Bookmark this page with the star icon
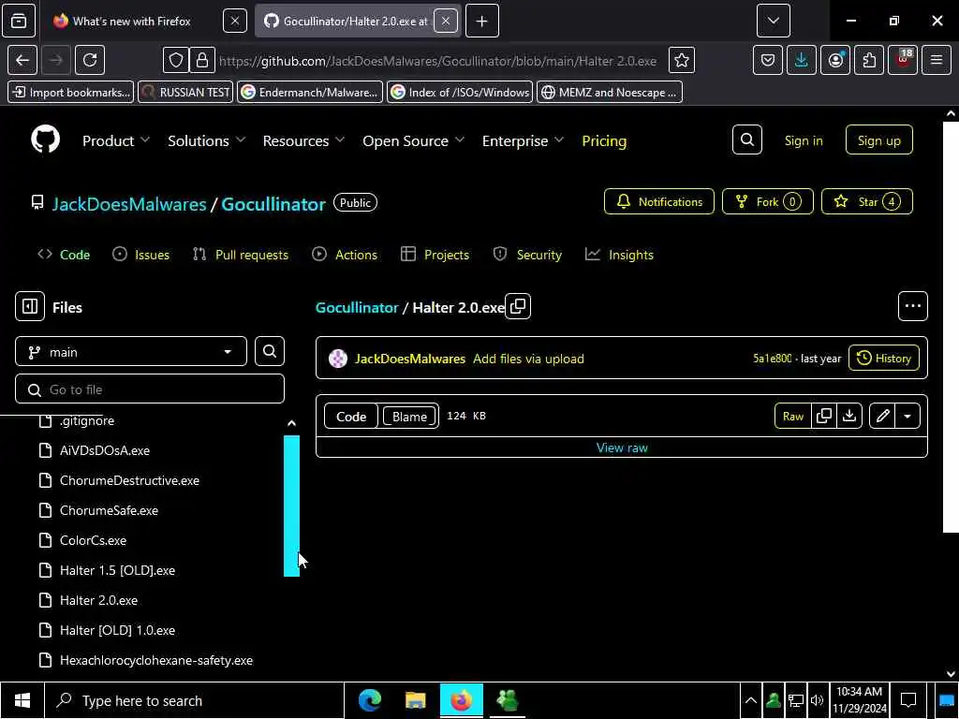The image size is (959, 719). [682, 60]
